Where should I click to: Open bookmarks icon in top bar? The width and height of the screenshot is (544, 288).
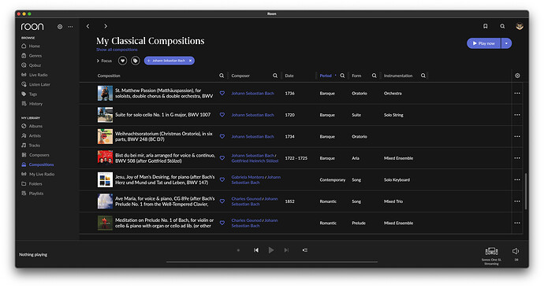tap(486, 26)
